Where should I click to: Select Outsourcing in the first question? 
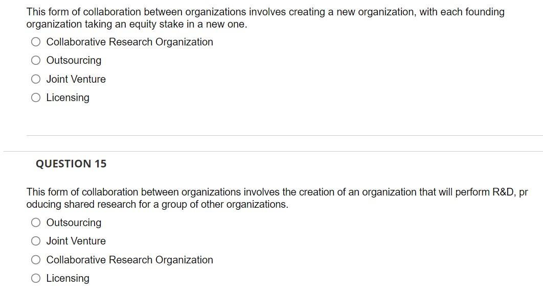pyautogui.click(x=35, y=60)
